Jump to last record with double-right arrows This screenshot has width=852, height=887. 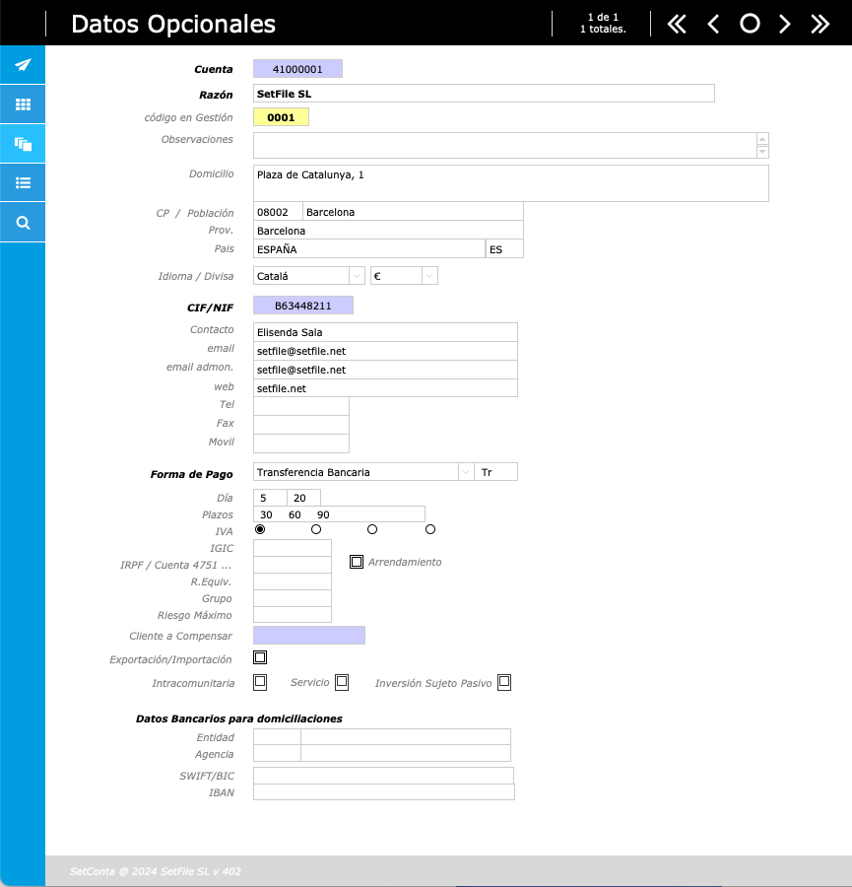tap(819, 25)
